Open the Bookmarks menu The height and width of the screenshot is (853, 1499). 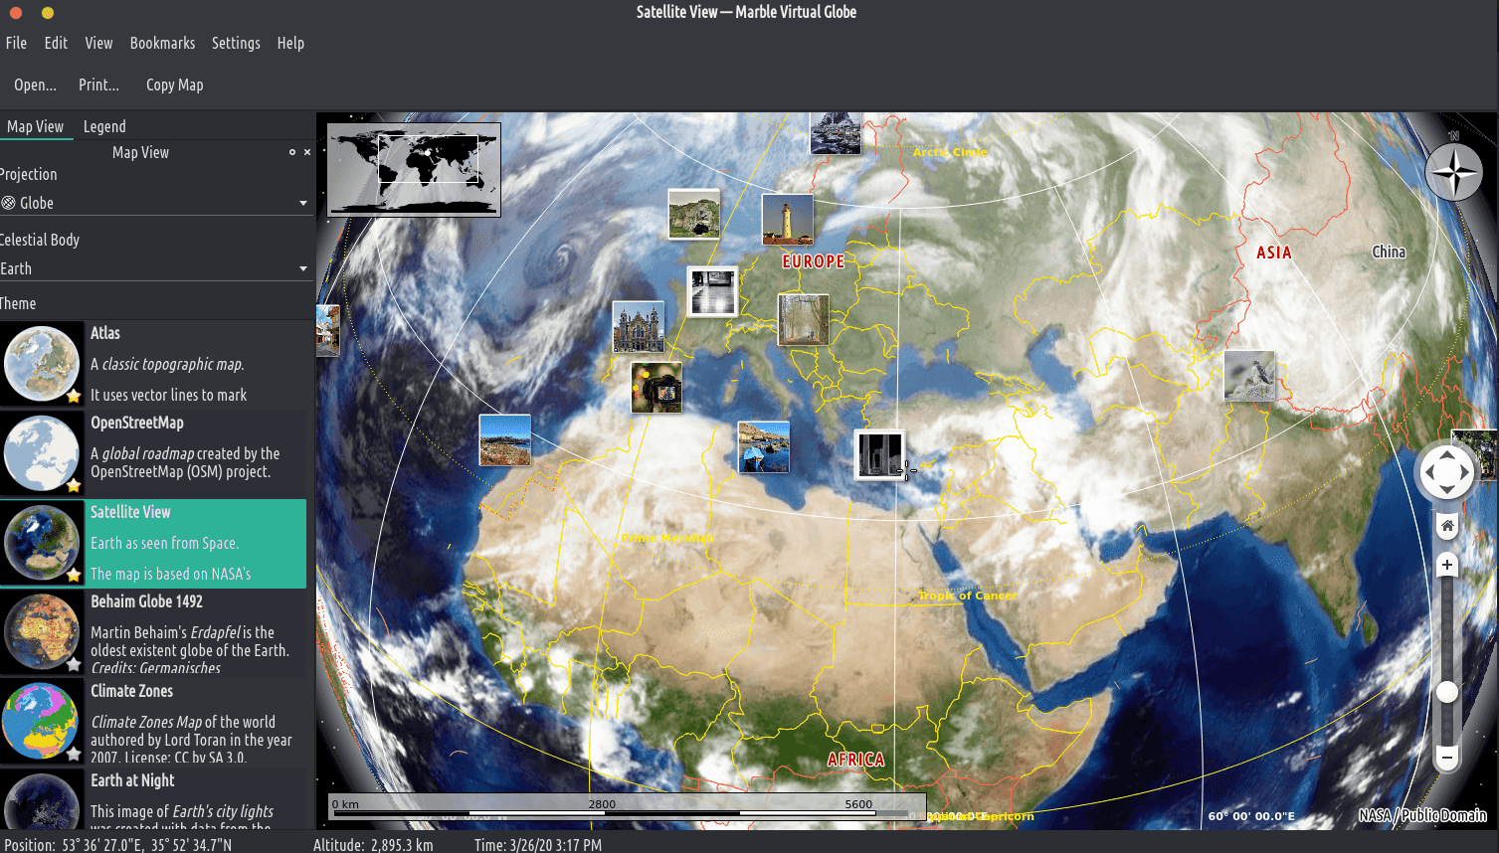point(162,43)
